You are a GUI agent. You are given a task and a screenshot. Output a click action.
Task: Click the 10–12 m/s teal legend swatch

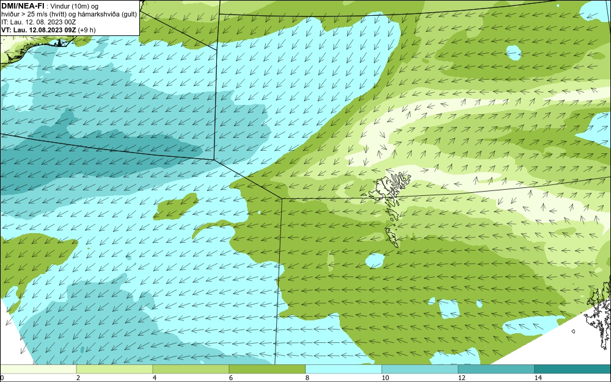(420, 369)
